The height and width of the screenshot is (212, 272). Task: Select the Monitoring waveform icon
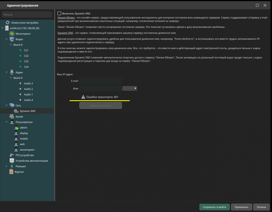(12, 34)
